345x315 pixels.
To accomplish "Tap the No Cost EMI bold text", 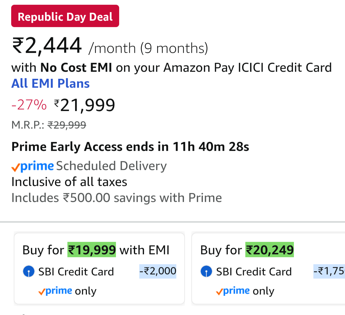I will [x=76, y=68].
